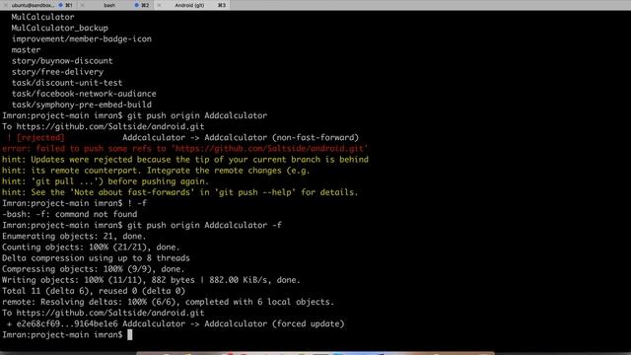Image resolution: width=631 pixels, height=355 pixels.
Task: Click the 'task/discount-unit-test' branch line
Action: coord(67,83)
